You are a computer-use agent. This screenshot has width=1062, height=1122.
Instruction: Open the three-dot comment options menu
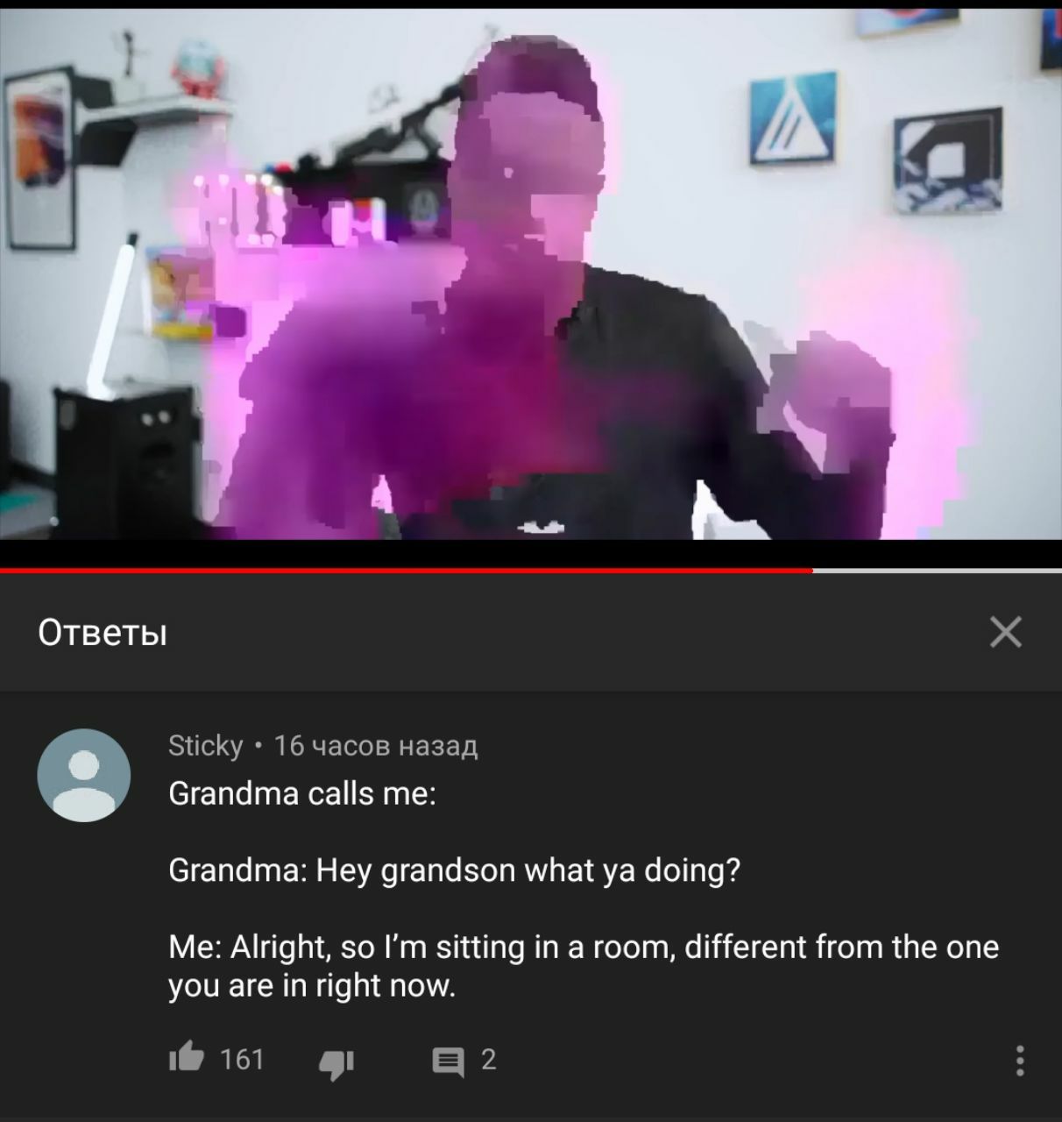pyautogui.click(x=1019, y=1061)
